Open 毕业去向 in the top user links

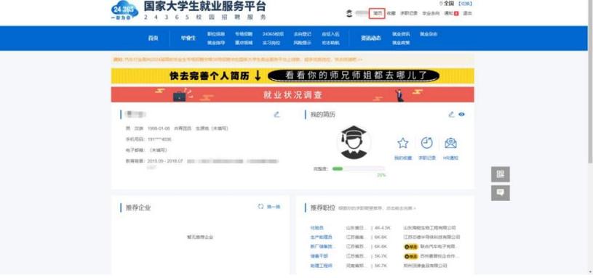click(x=431, y=13)
